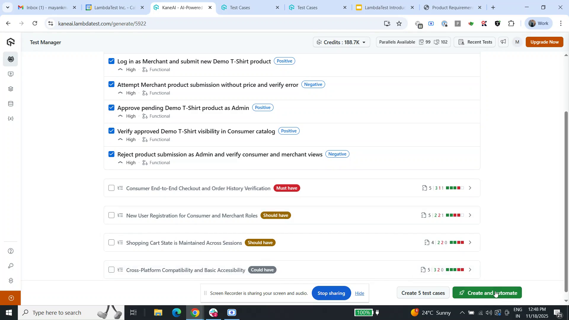569x320 pixels.
Task: Open the announcements megaphone icon
Action: coord(503,42)
